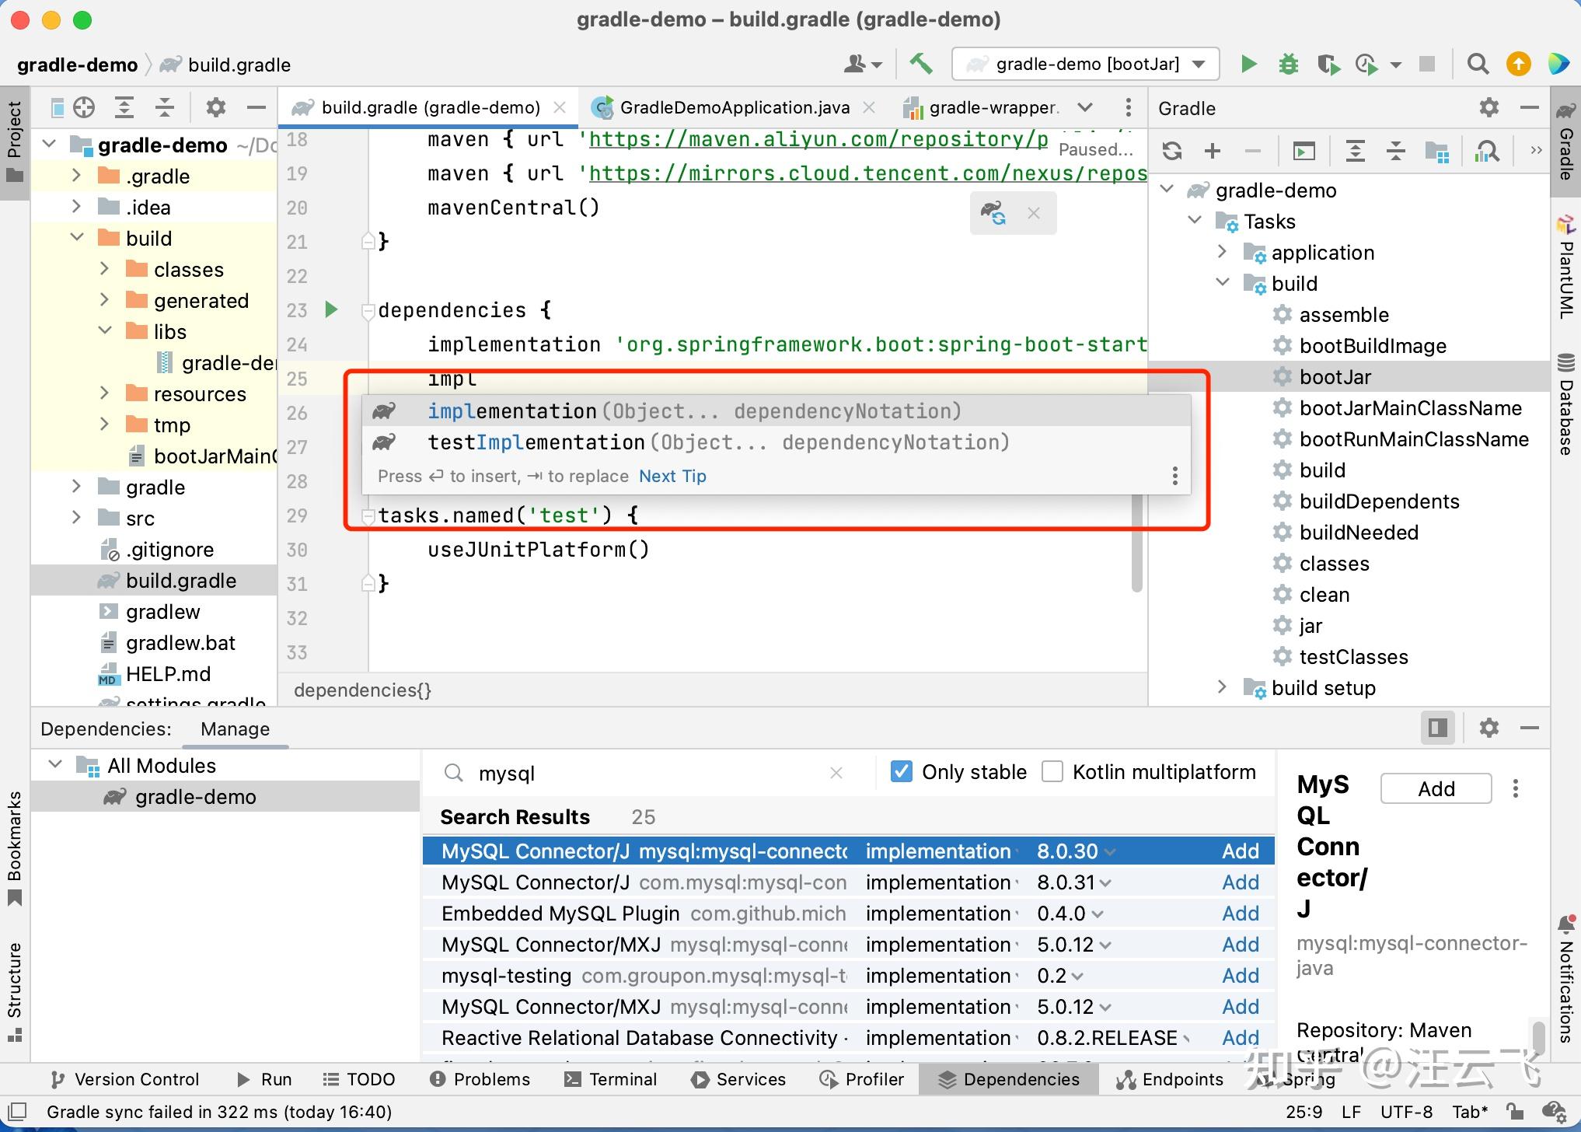The image size is (1581, 1132).
Task: Open the gradle-demo [bootJar] run configuration dropdown
Action: point(1085,64)
